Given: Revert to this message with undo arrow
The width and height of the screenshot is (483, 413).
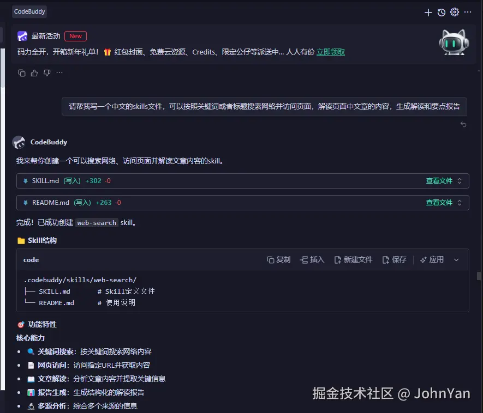Looking at the screenshot, I should [x=463, y=124].
